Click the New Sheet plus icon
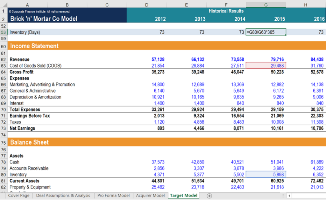326x200 pixels. (209, 196)
